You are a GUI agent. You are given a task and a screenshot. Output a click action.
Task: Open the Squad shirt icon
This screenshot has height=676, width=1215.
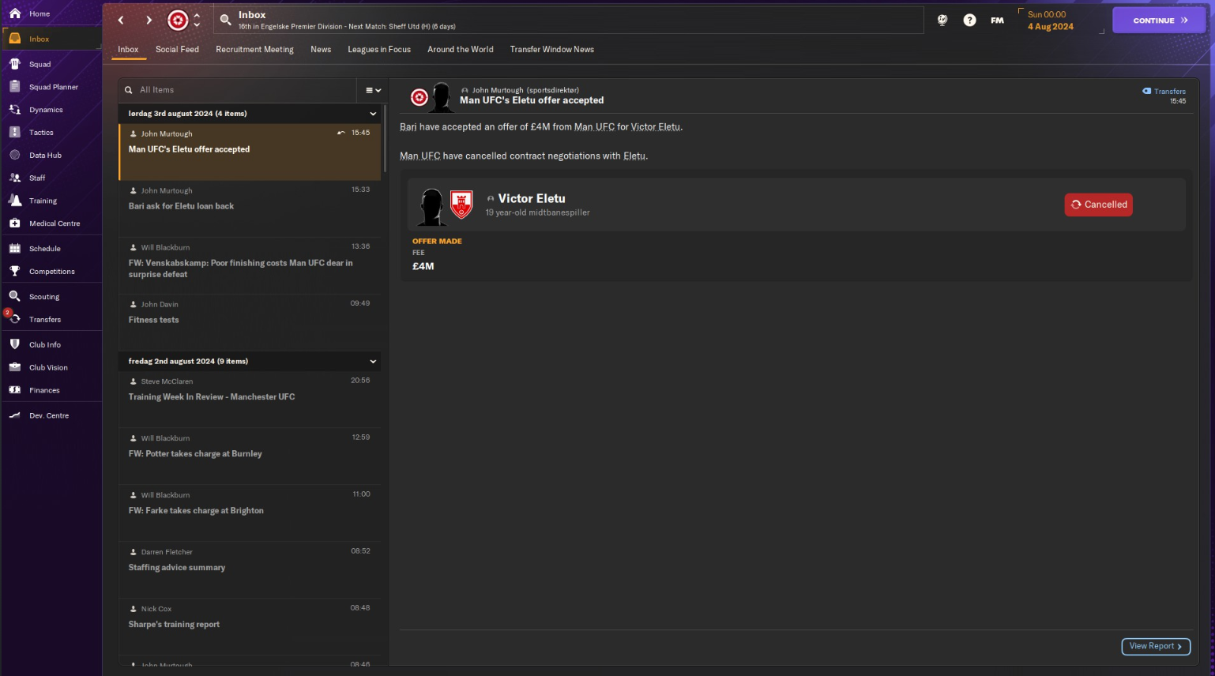coord(14,64)
